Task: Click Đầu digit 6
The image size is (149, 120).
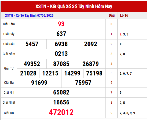Action: coord(111,83)
